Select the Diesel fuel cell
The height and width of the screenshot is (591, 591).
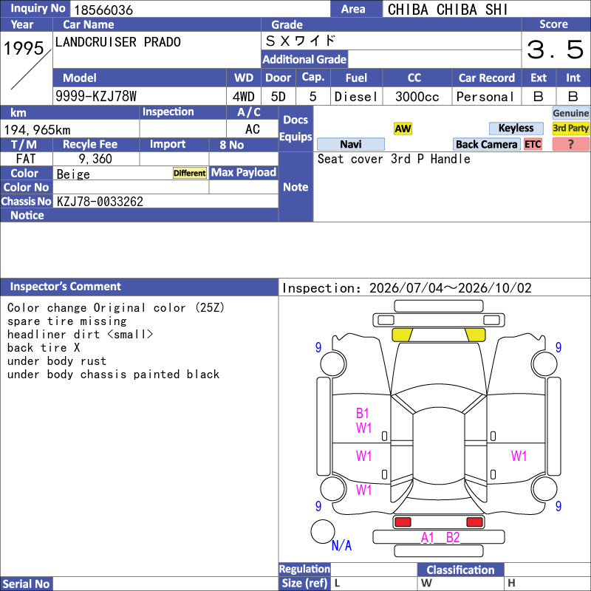pos(357,97)
